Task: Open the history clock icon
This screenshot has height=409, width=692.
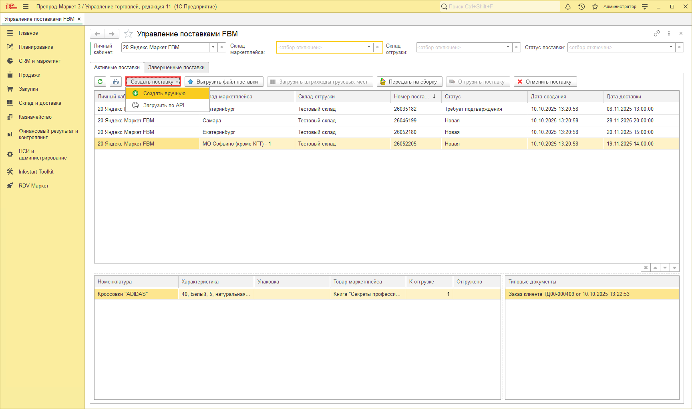Action: [581, 6]
